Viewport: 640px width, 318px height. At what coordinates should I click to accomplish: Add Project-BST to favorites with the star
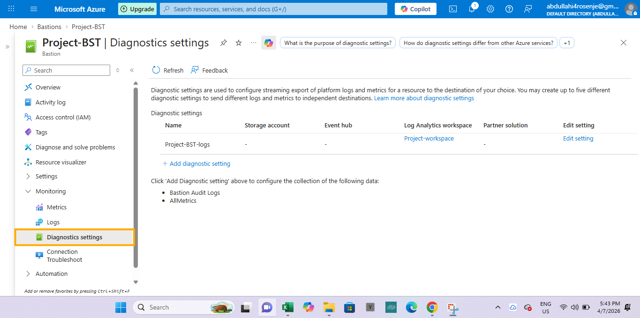[x=239, y=43]
